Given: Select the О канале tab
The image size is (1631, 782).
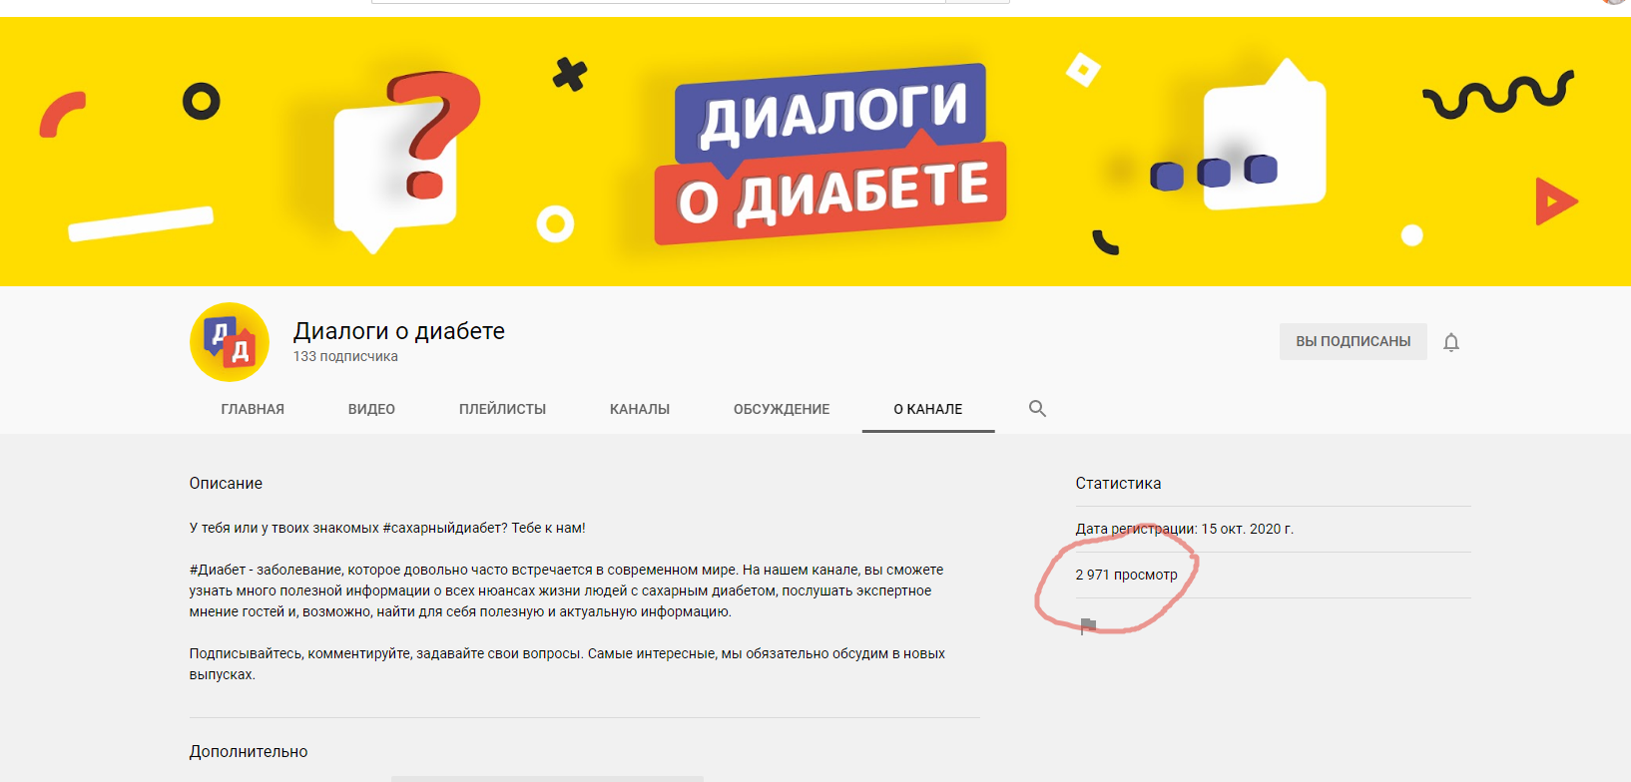Looking at the screenshot, I should [x=928, y=409].
